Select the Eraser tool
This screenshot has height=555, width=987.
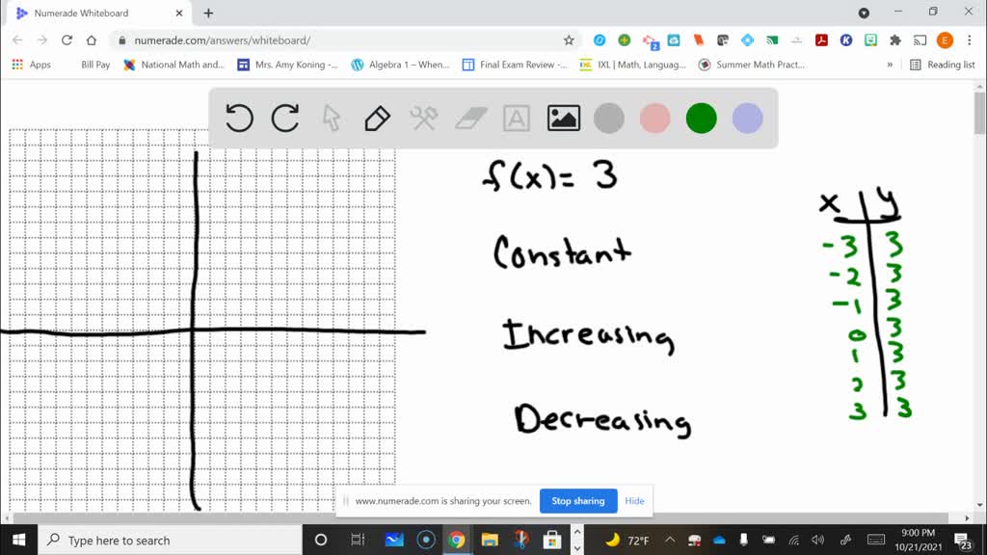coord(468,118)
